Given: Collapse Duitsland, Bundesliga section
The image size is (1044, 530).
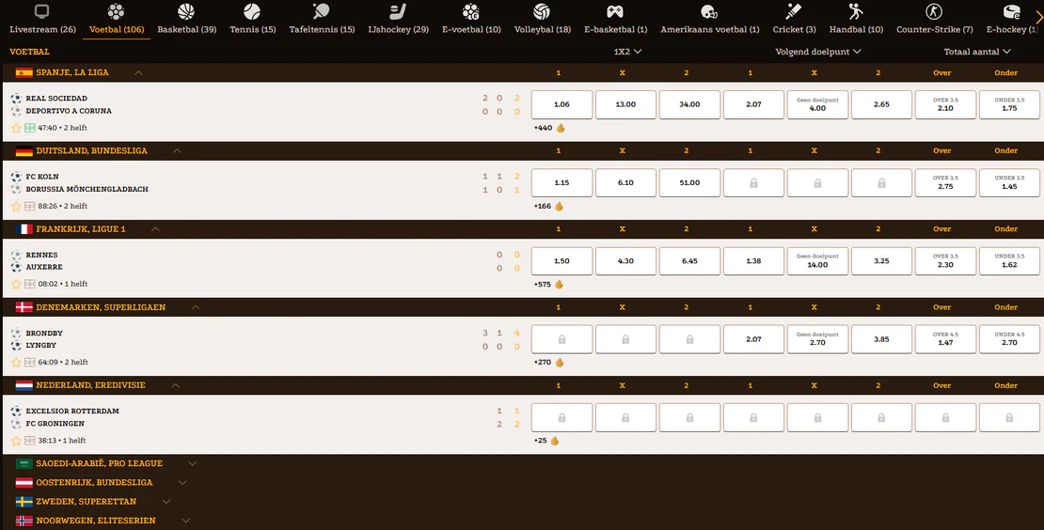Looking at the screenshot, I should pyautogui.click(x=177, y=151).
